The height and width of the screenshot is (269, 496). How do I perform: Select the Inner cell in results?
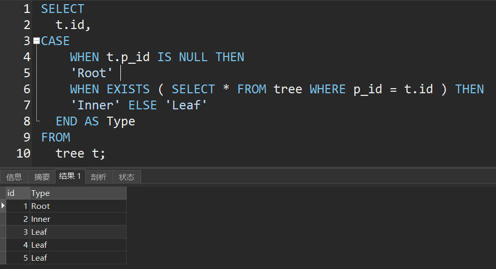[78, 219]
